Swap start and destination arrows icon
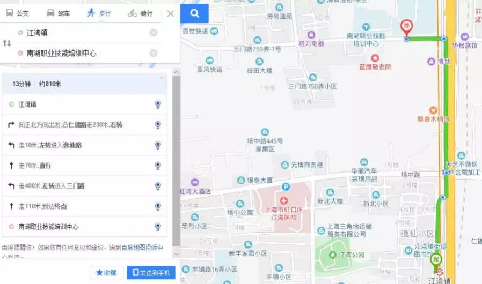This screenshot has height=284, width=482. (7, 43)
